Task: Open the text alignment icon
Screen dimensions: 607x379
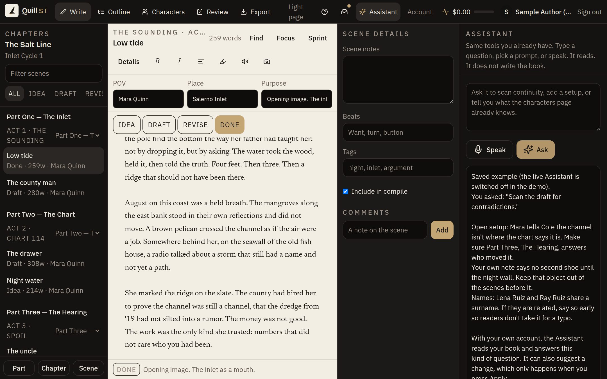Action: pos(201,61)
